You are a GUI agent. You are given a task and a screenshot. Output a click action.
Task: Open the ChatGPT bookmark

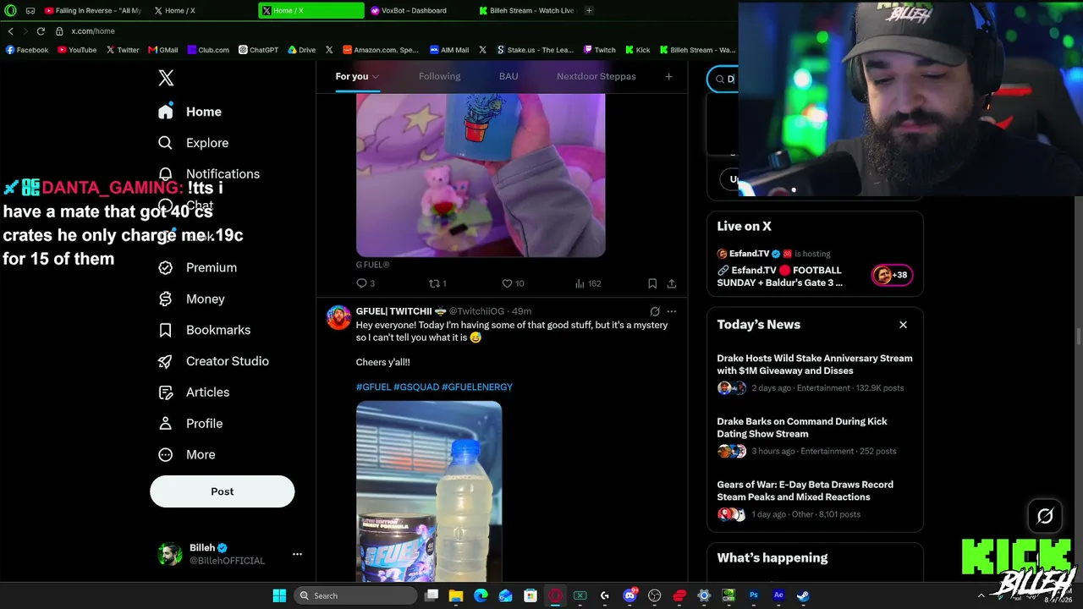tap(258, 50)
